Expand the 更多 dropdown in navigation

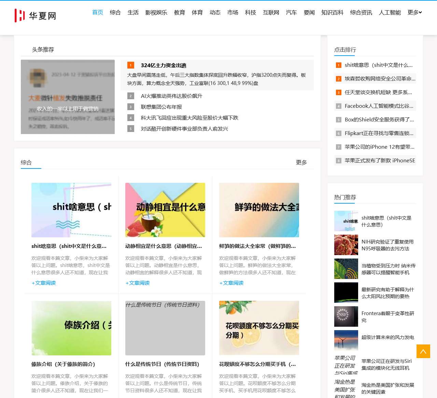[414, 12]
